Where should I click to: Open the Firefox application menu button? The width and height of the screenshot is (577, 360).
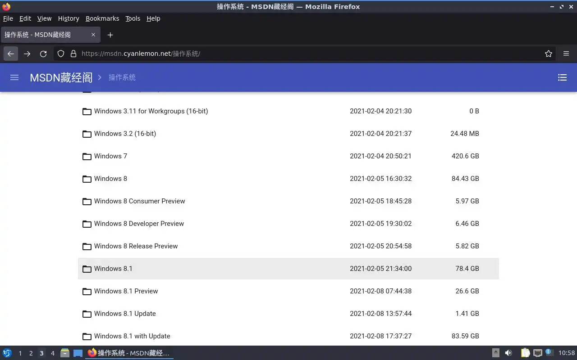(x=566, y=54)
